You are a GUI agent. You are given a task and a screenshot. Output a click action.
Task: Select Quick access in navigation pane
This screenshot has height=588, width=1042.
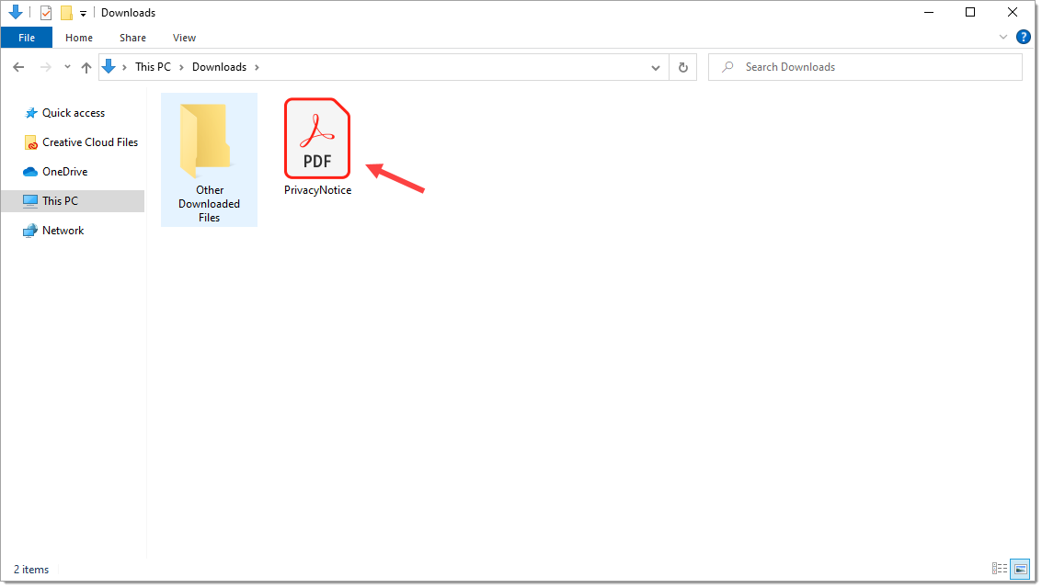coord(73,113)
